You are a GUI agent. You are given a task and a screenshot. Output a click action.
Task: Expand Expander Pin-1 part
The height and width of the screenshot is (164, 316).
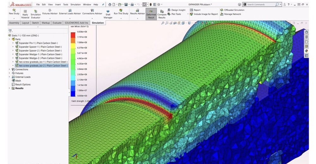point(13,43)
